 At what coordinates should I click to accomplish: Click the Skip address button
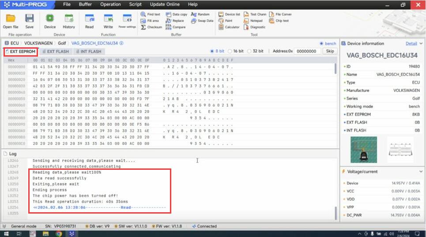point(330,51)
